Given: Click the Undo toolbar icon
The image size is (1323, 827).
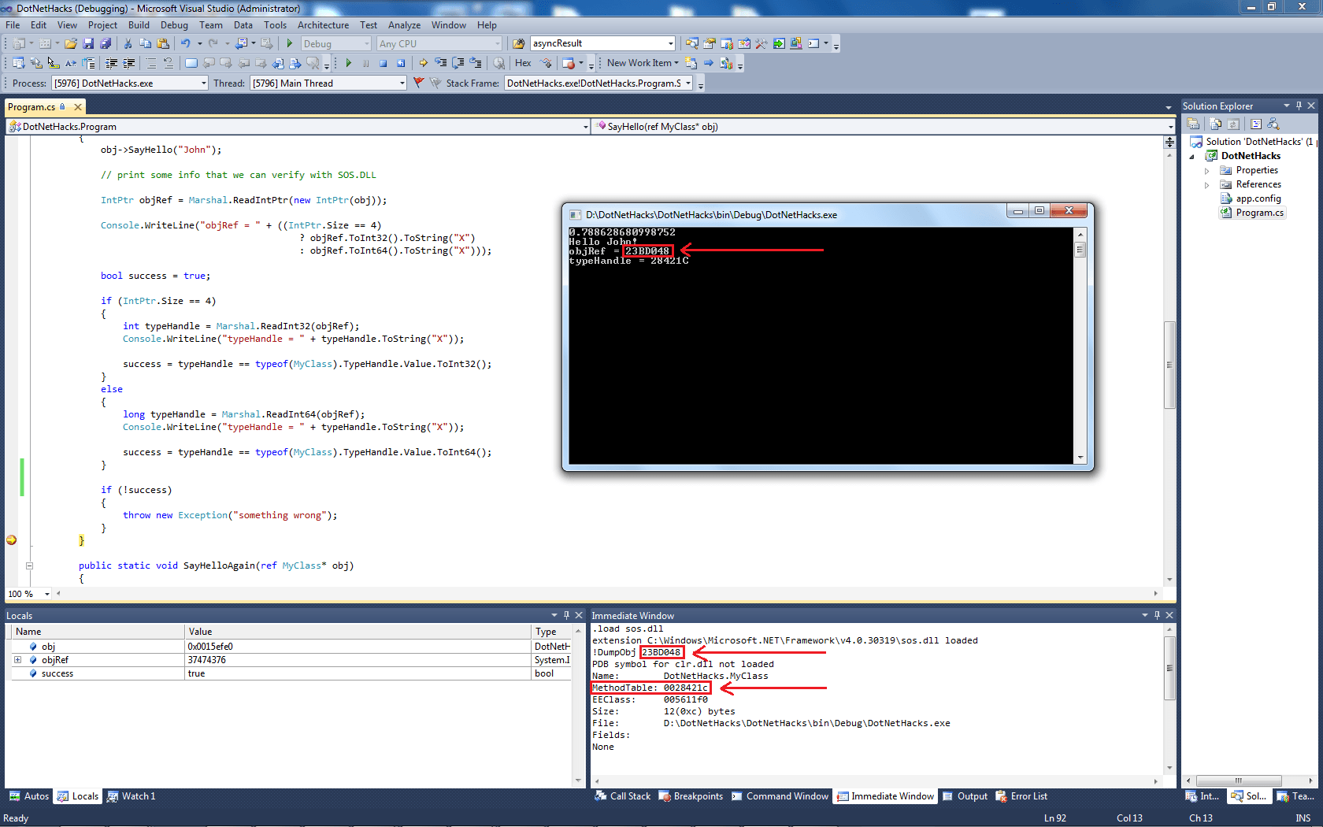Looking at the screenshot, I should point(186,44).
